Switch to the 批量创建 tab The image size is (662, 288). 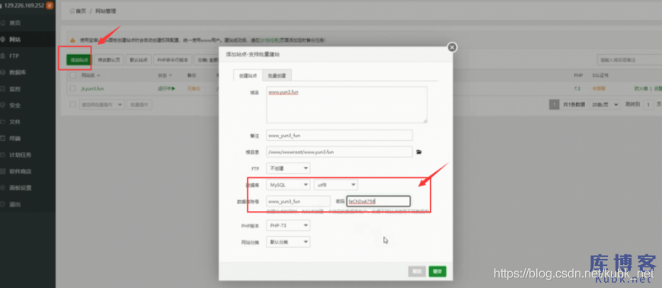[277, 75]
